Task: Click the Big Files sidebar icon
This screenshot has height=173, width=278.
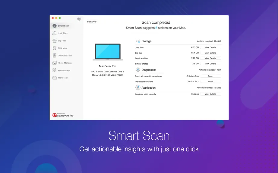Action: [55, 41]
